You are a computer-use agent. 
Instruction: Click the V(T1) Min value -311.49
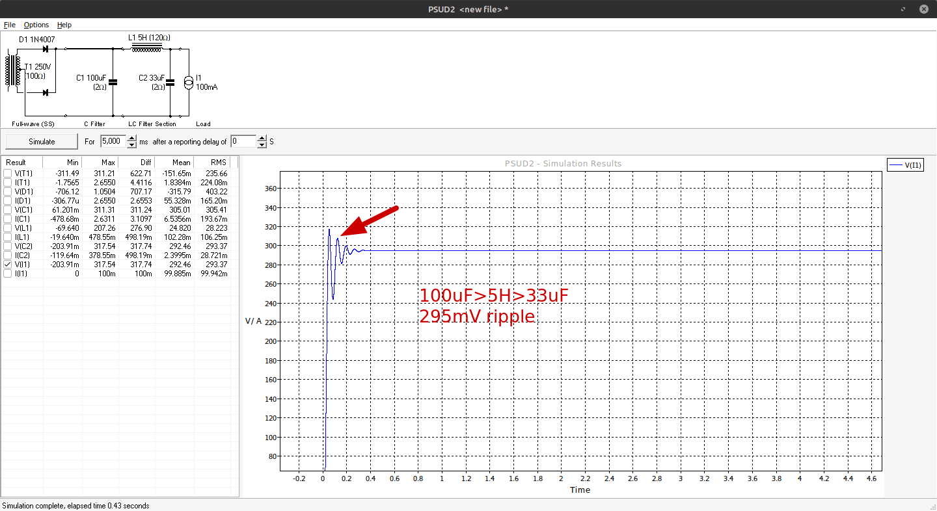[x=68, y=174]
